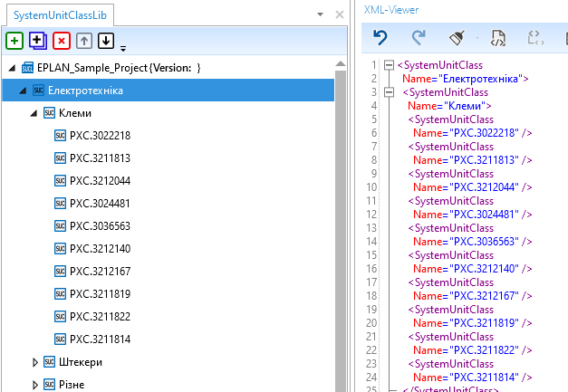Click redo in the XML-Viewer toolbar

419,37
